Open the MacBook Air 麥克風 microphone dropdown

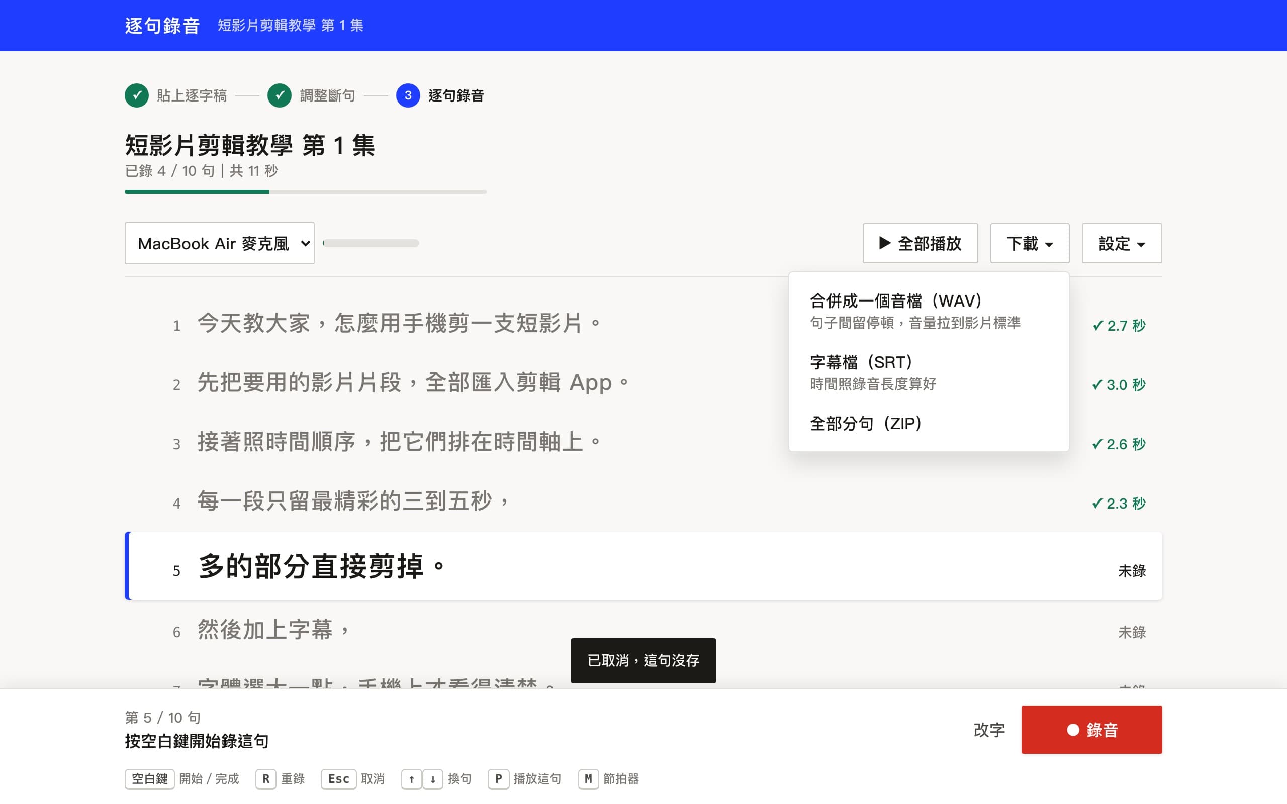point(220,243)
